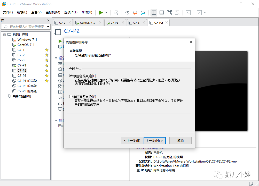Click the Revert to Snapshot icon

[x=135, y=13]
